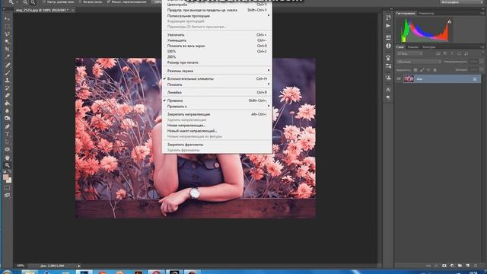Choose 'Показать во весь экран' menu item
The width and height of the screenshot is (487, 274).
(x=217, y=46)
